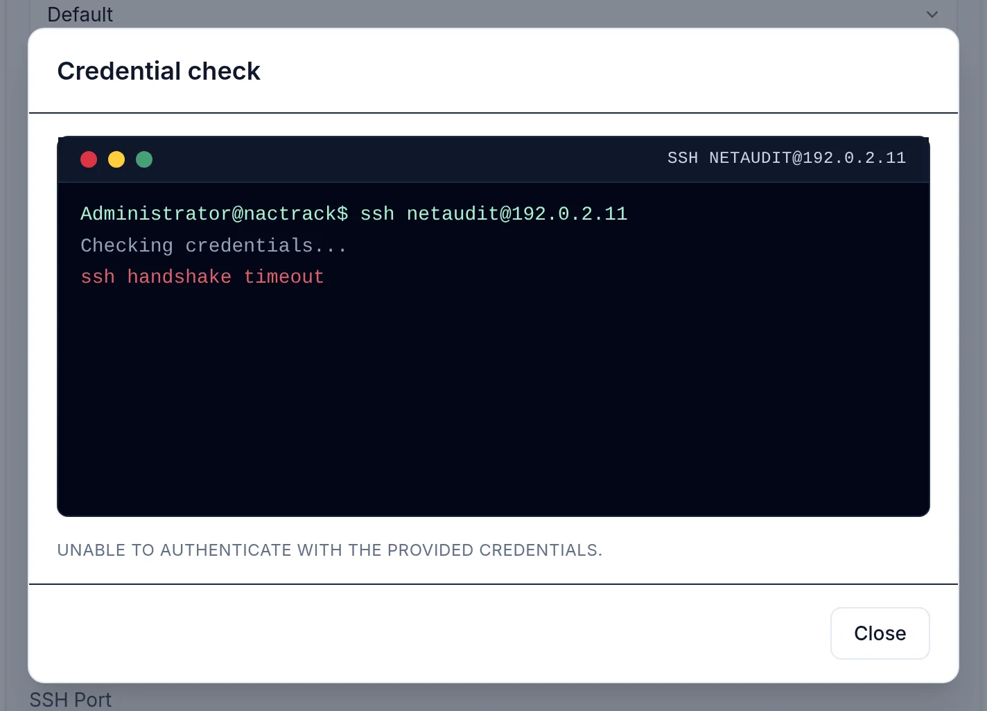Click the red dot in terminal header
987x711 pixels.
89,159
